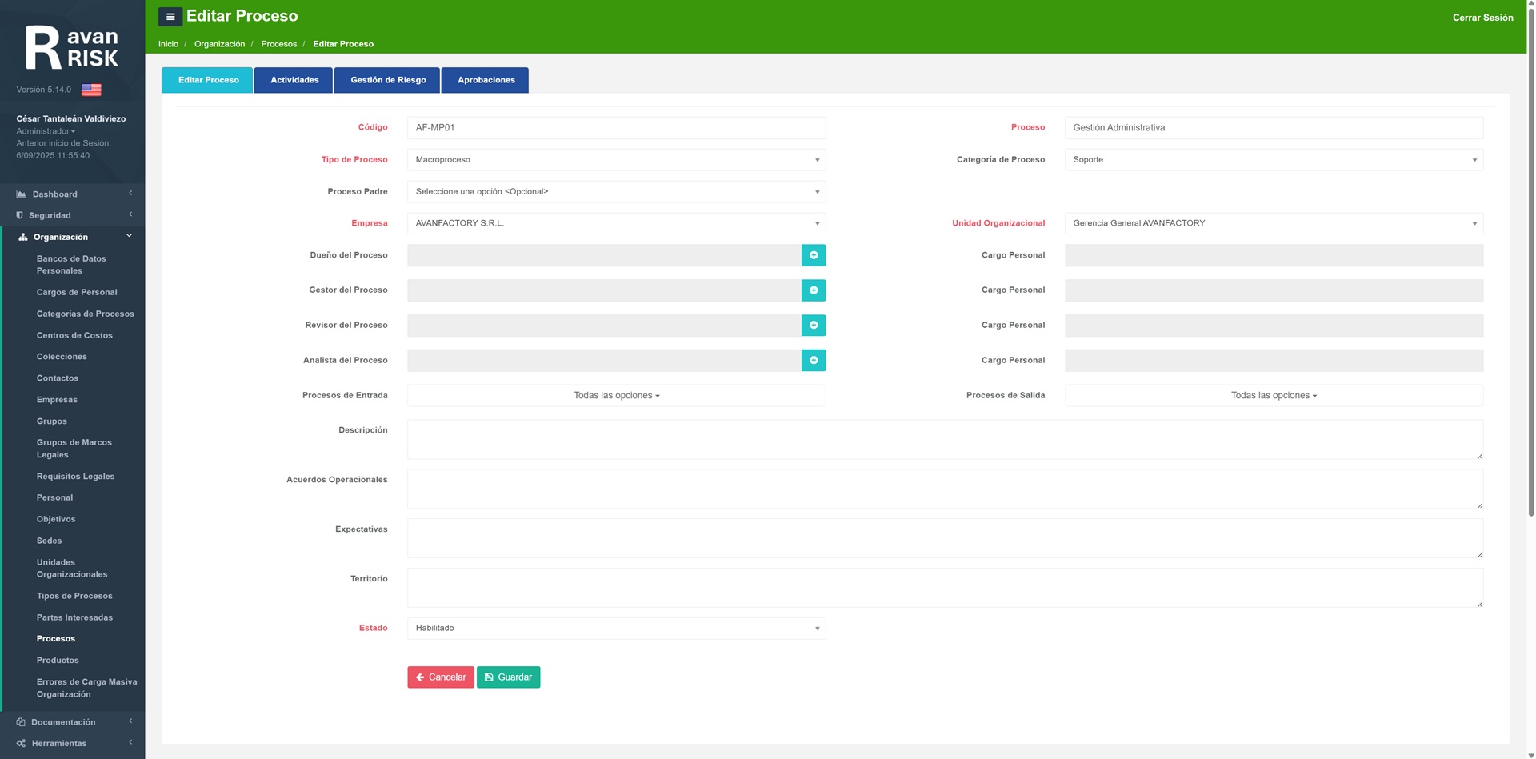1536x759 pixels.
Task: Open Colecciones menu item
Action: tap(62, 357)
